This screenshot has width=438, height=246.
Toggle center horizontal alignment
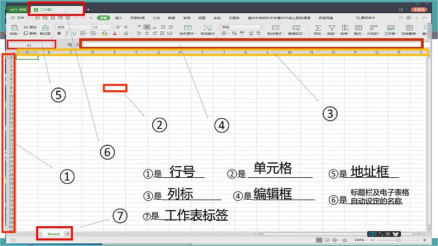(x=147, y=33)
